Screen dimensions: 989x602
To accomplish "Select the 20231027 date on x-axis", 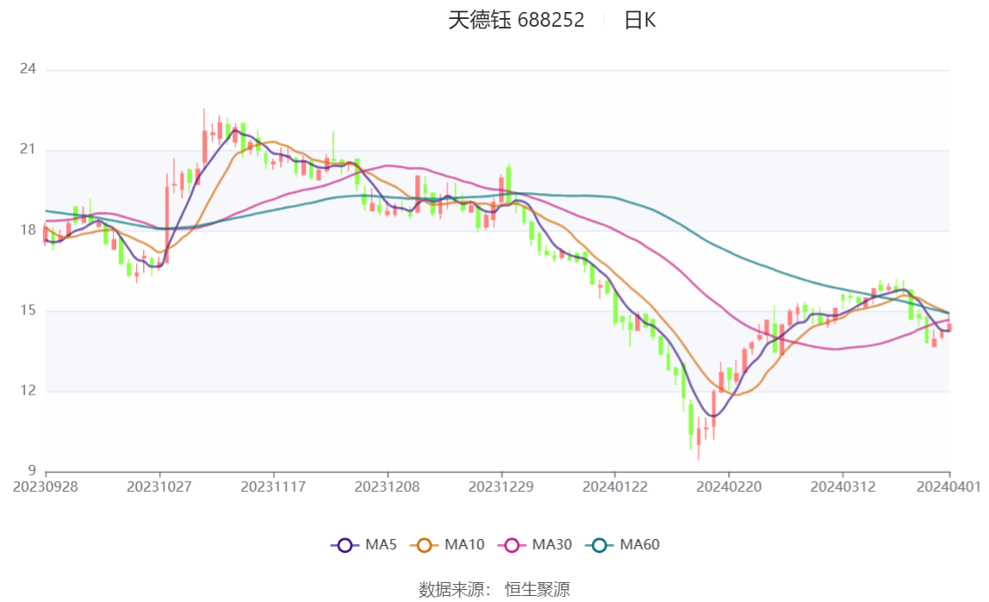I will [159, 487].
